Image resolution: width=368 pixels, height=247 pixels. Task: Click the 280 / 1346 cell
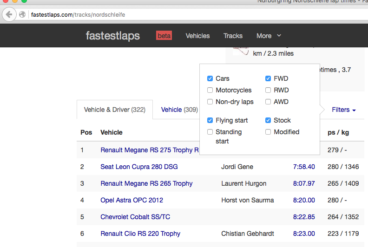343,167
